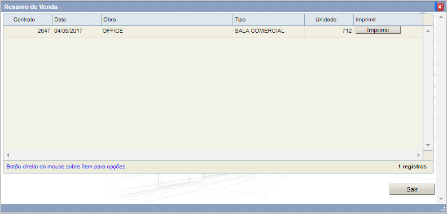Sort by the Data column header

coord(77,20)
